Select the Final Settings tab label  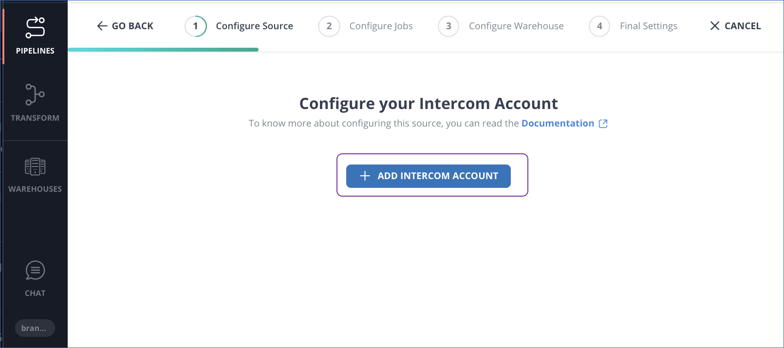pyautogui.click(x=648, y=26)
